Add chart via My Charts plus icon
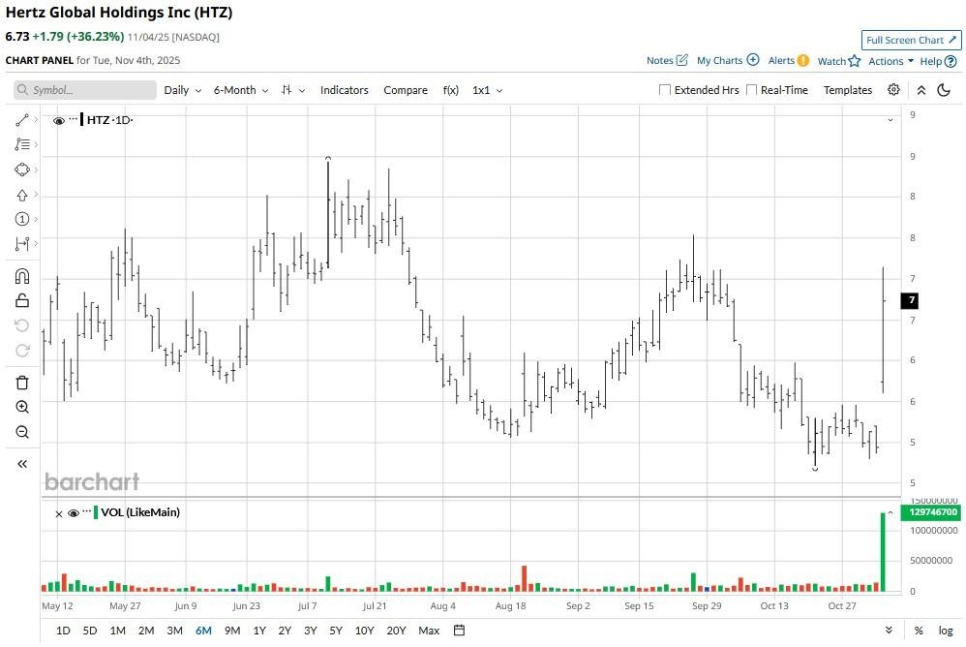Image resolution: width=966 pixels, height=647 pixels. 753,60
